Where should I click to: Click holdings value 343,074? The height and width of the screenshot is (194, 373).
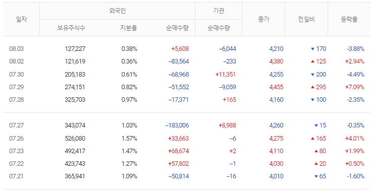[75, 125]
